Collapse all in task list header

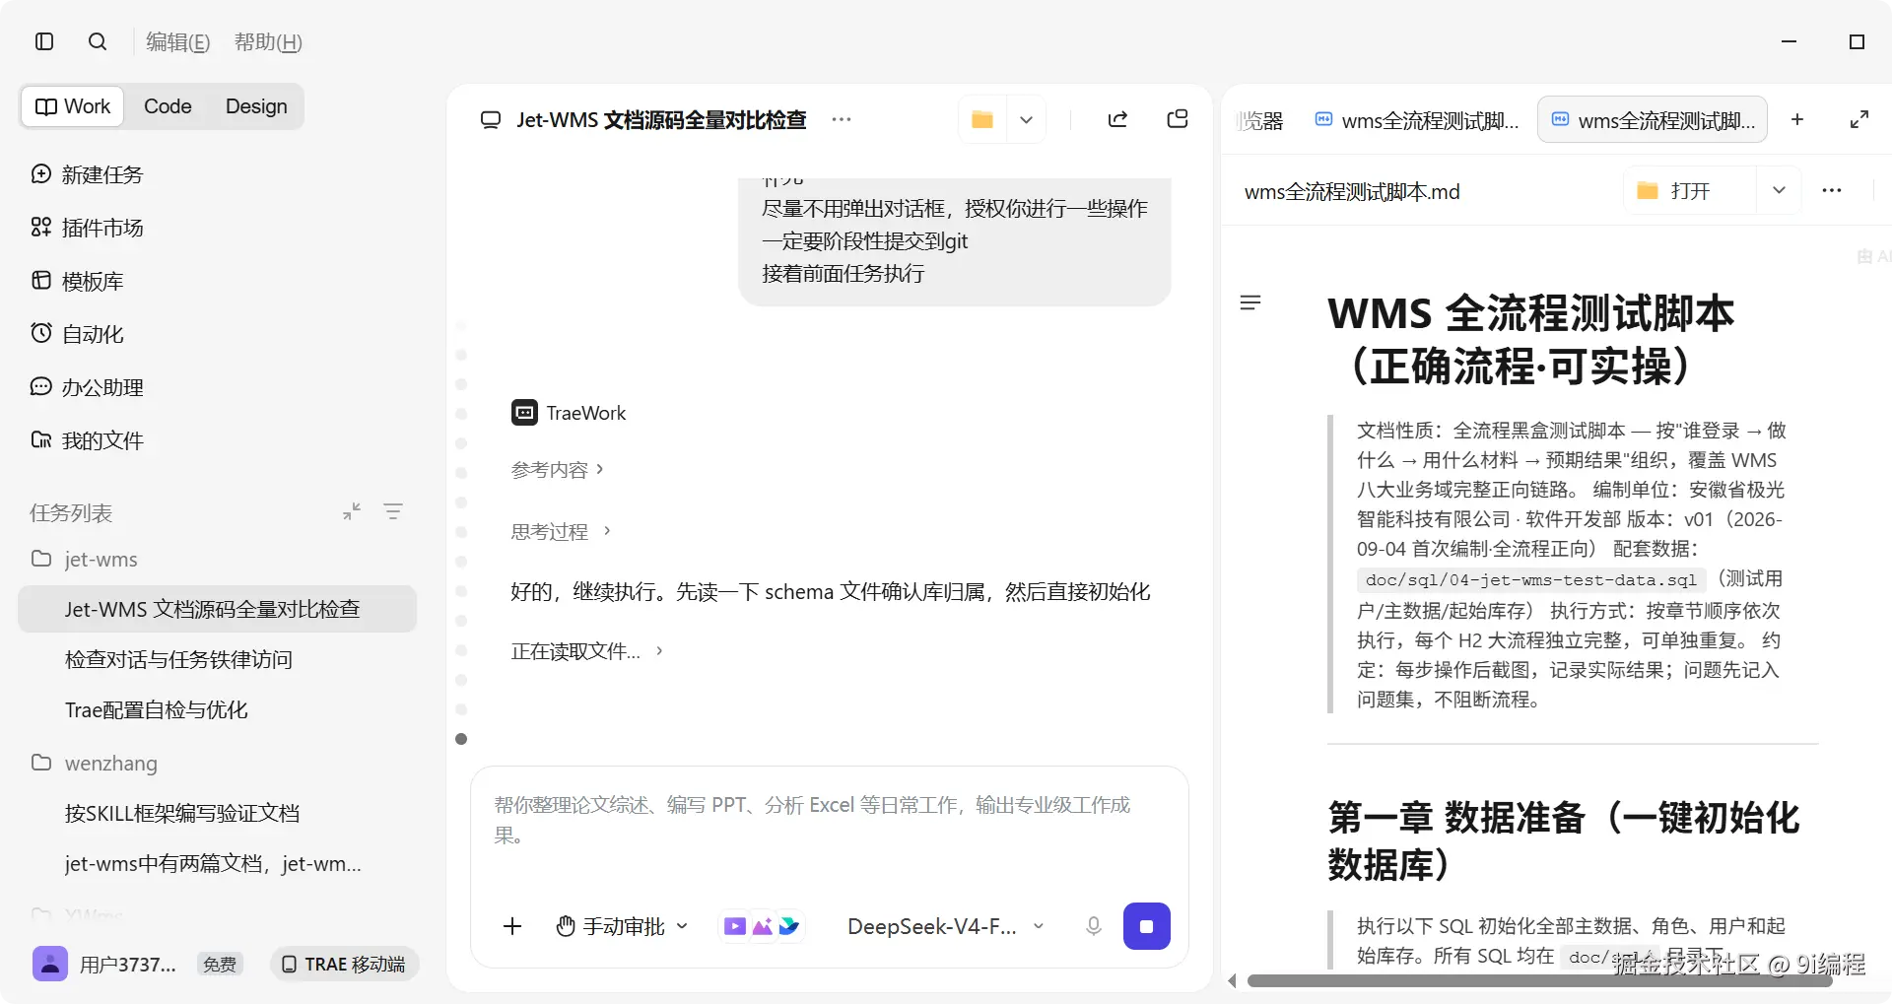[x=352, y=511]
